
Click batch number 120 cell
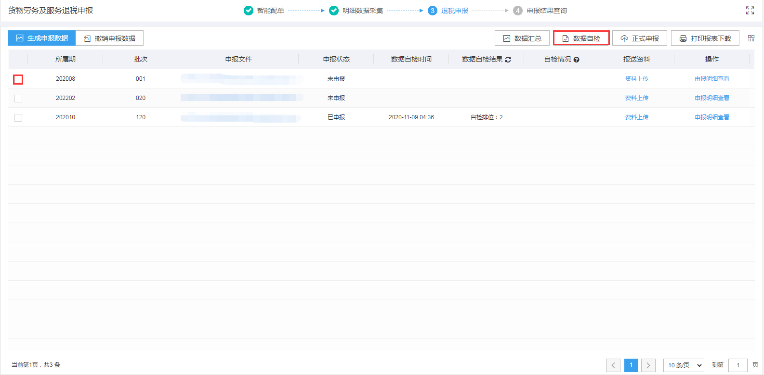point(141,117)
